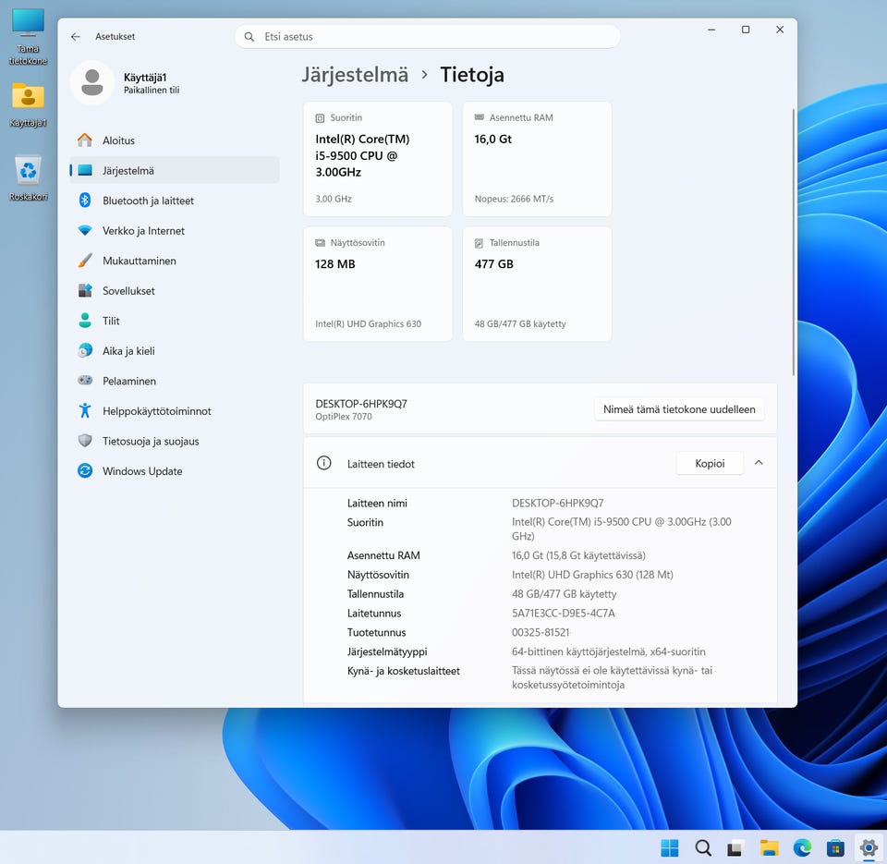Click the Etsi asetus search field

coord(427,37)
